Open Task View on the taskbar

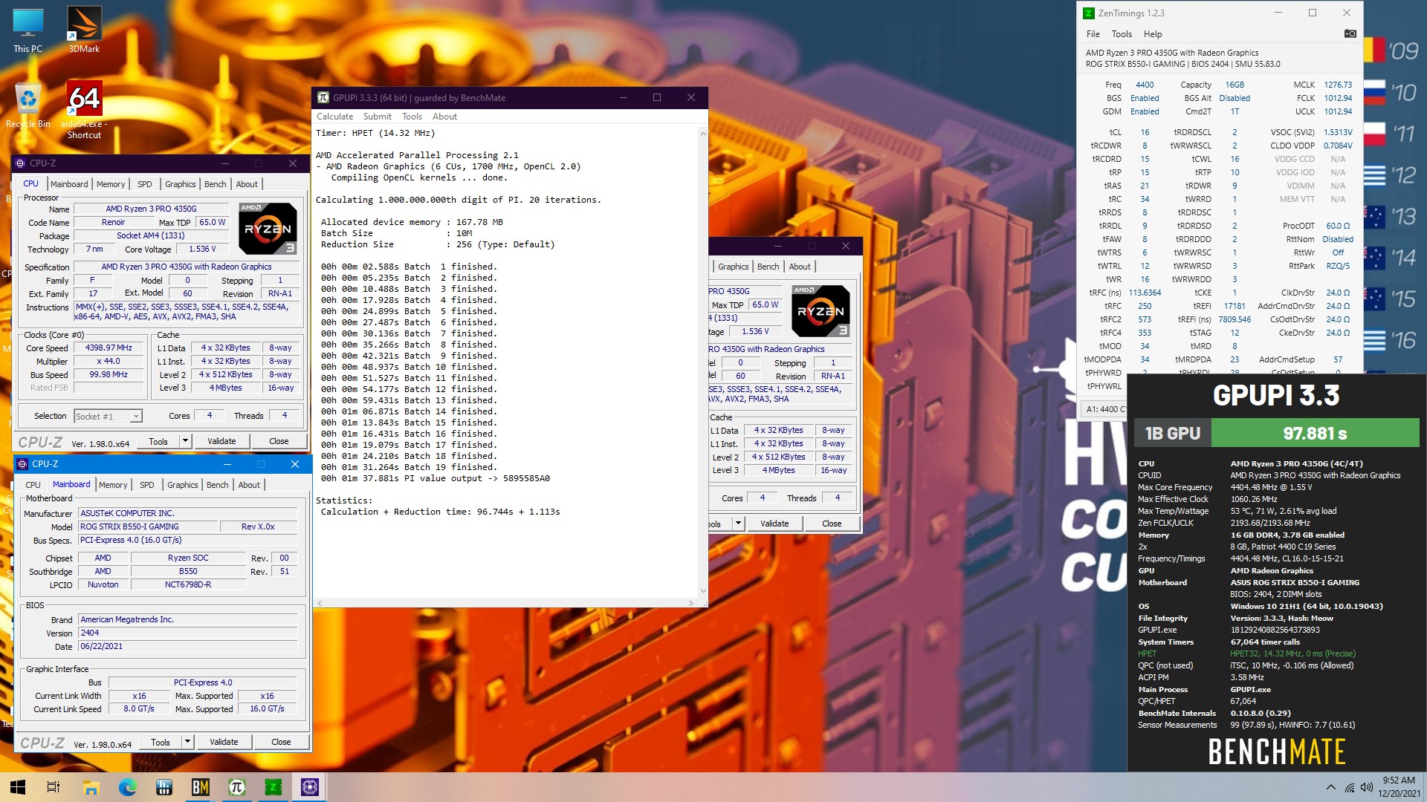(x=54, y=787)
